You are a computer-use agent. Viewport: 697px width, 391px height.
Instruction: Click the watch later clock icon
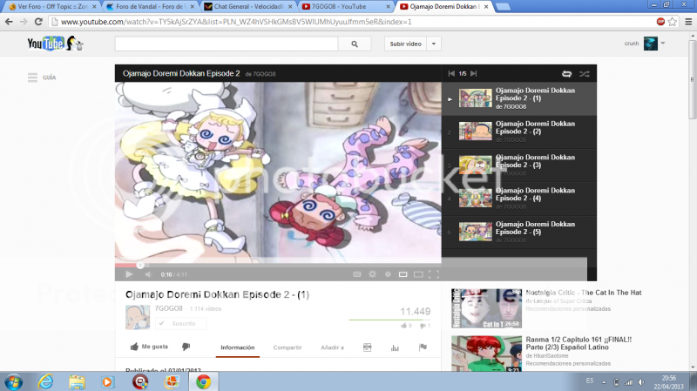pos(388,274)
